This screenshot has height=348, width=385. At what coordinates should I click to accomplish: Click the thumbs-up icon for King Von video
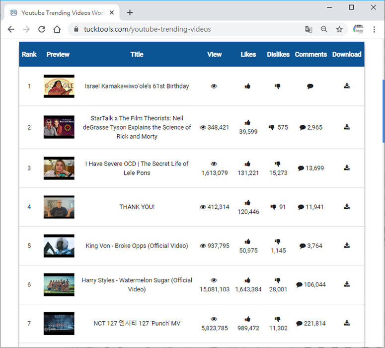coord(248,241)
